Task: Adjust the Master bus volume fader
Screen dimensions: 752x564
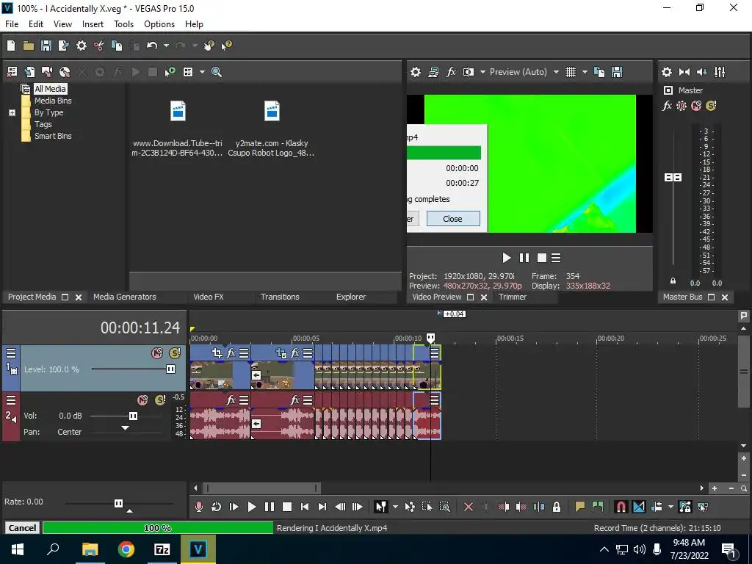Action: pyautogui.click(x=673, y=178)
